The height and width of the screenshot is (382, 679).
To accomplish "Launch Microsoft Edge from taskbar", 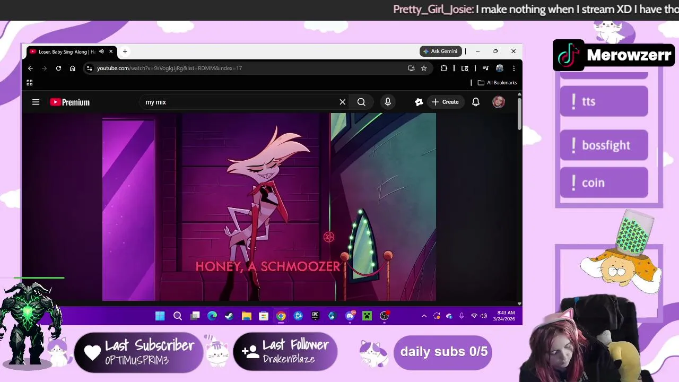I will 212,316.
